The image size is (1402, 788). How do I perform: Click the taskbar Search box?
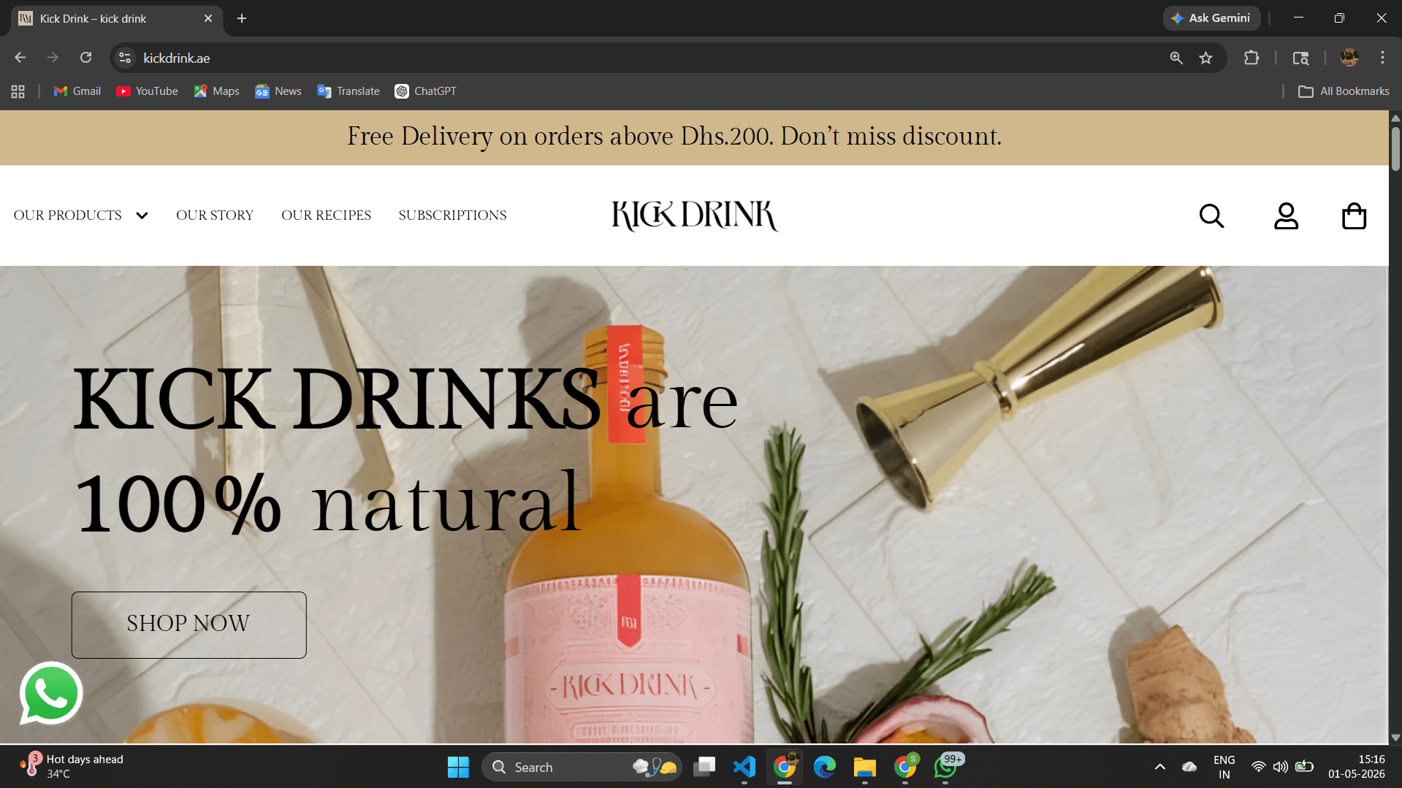[582, 767]
